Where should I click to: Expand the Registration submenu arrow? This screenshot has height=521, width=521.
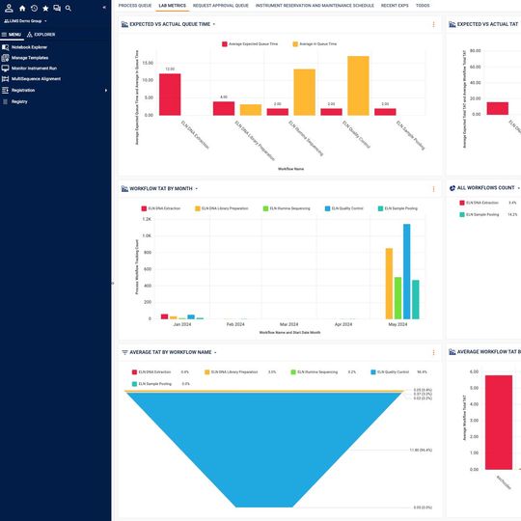[x=106, y=90]
